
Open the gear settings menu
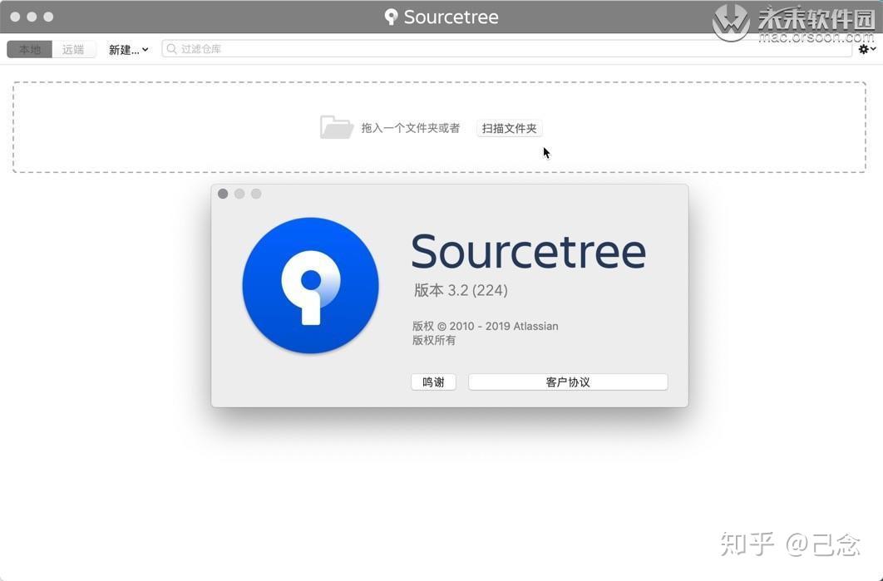coord(866,49)
